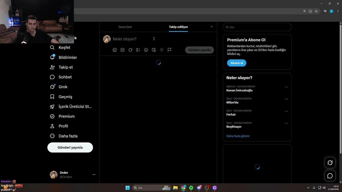This screenshot has height=192, width=342.
Task: Click the browser zoom magnifier icon
Action: point(305,11)
